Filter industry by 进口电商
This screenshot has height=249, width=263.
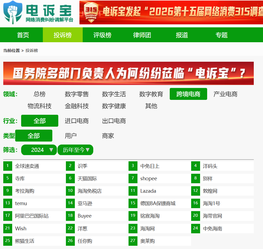click(77, 121)
